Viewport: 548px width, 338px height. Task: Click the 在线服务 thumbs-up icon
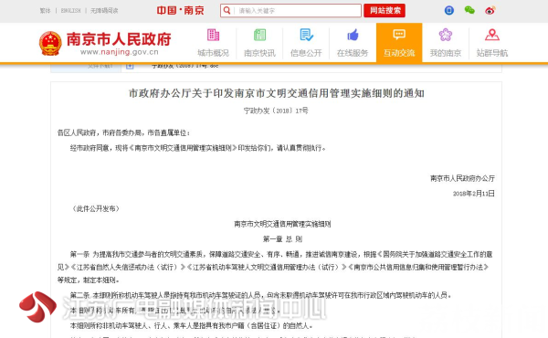coord(353,35)
